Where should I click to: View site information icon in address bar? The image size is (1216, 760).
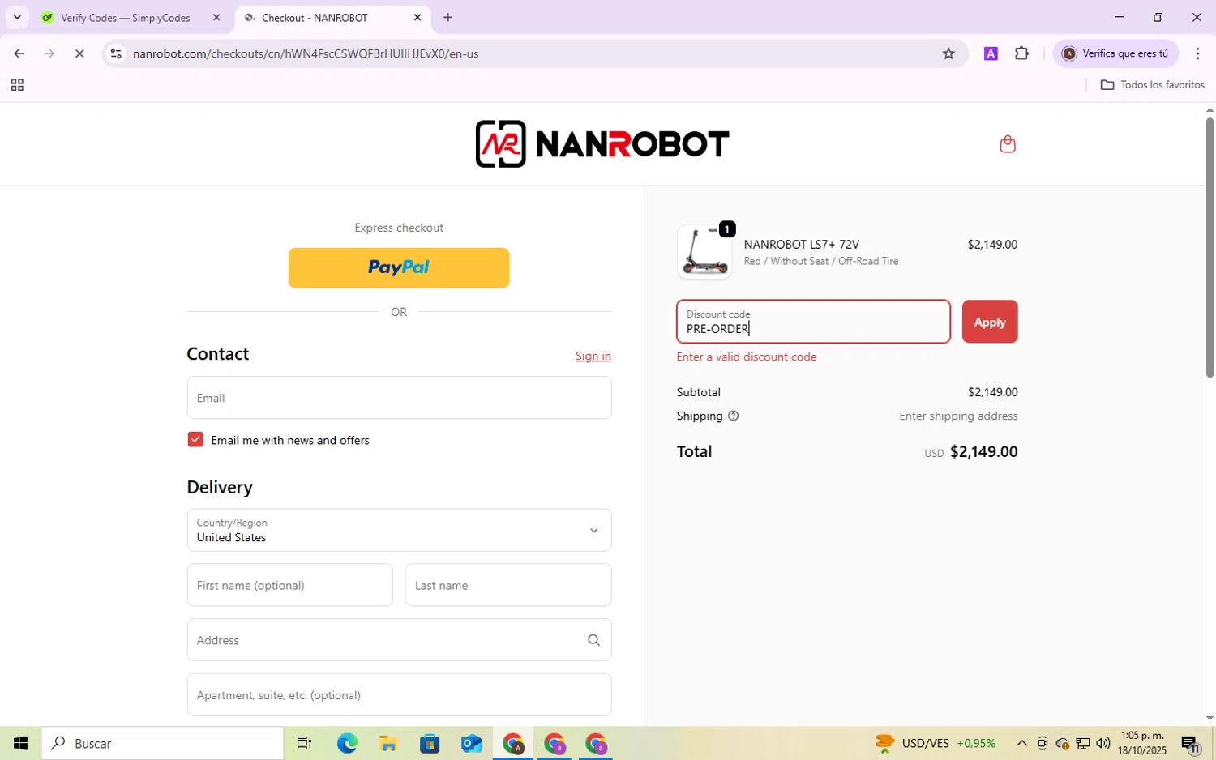click(116, 53)
